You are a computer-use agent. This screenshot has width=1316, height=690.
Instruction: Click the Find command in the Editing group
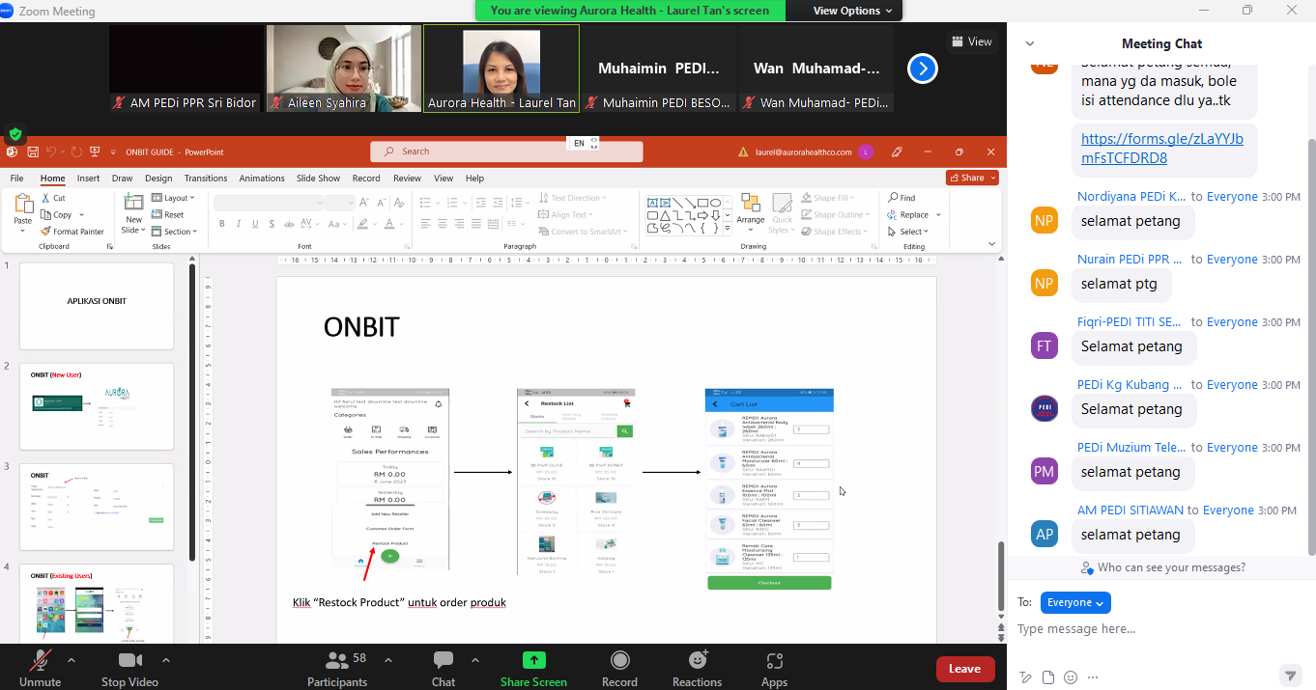coord(901,198)
